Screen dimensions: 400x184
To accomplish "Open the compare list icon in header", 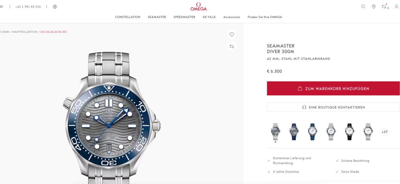I will [x=385, y=7].
